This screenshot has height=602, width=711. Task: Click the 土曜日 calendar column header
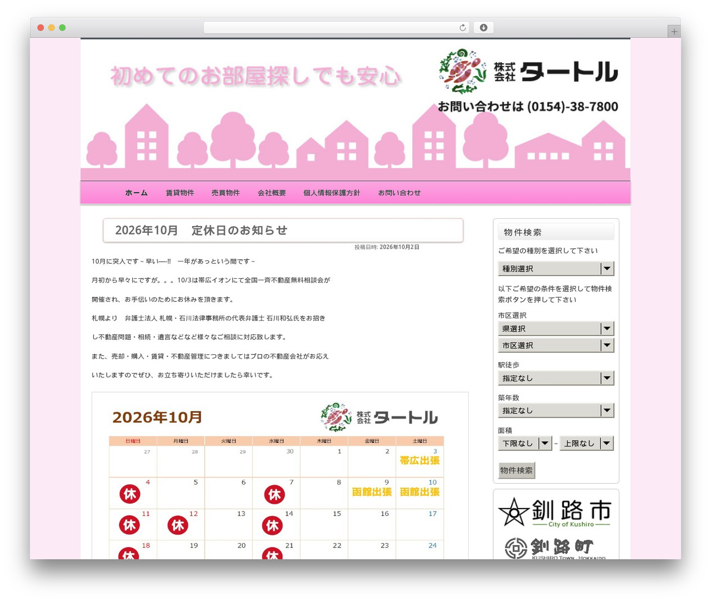[420, 441]
